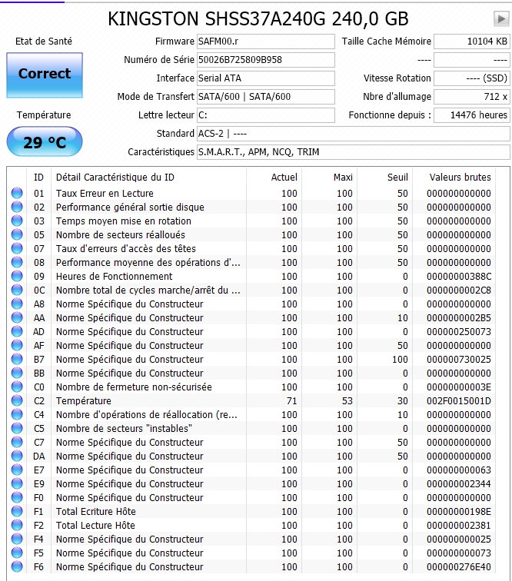Click the status orb for Total Ecriture Hôte

point(17,512)
